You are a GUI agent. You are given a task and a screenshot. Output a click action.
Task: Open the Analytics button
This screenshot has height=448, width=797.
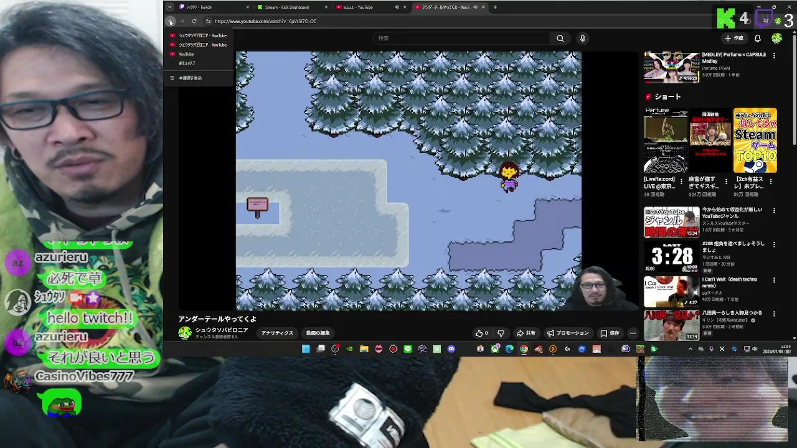coord(277,333)
